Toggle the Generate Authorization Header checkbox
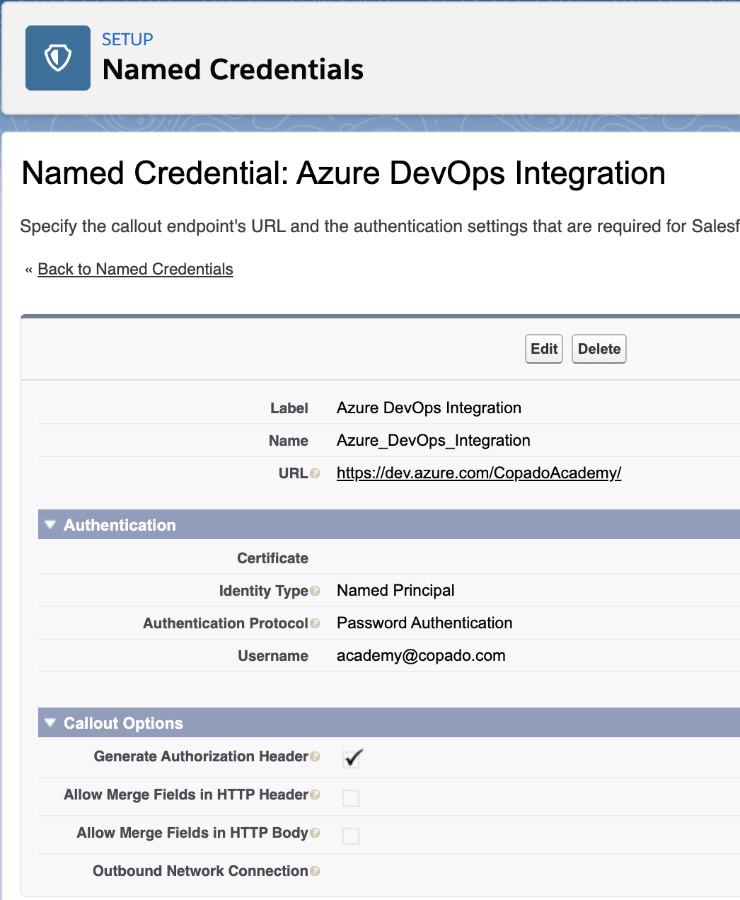The image size is (740, 900). tap(351, 758)
